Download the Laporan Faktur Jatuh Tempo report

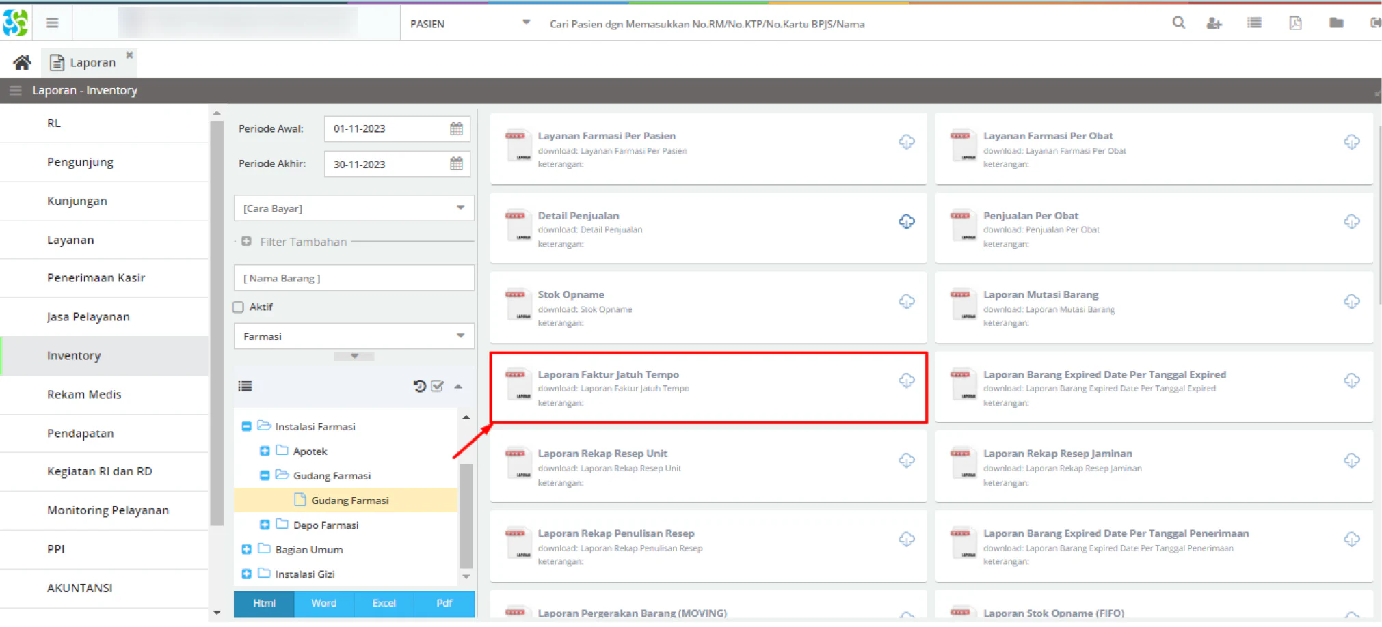coord(906,380)
